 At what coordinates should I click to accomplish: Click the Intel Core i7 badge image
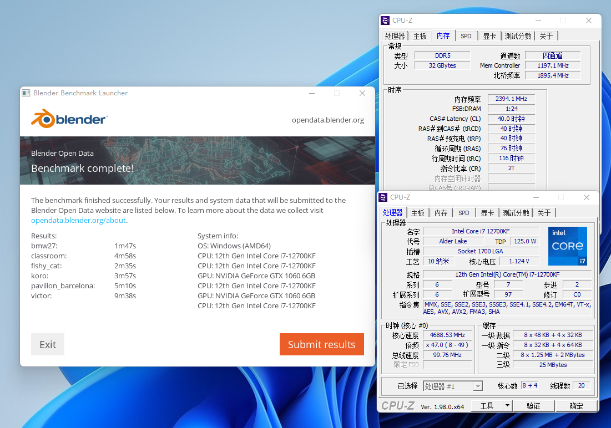(567, 246)
